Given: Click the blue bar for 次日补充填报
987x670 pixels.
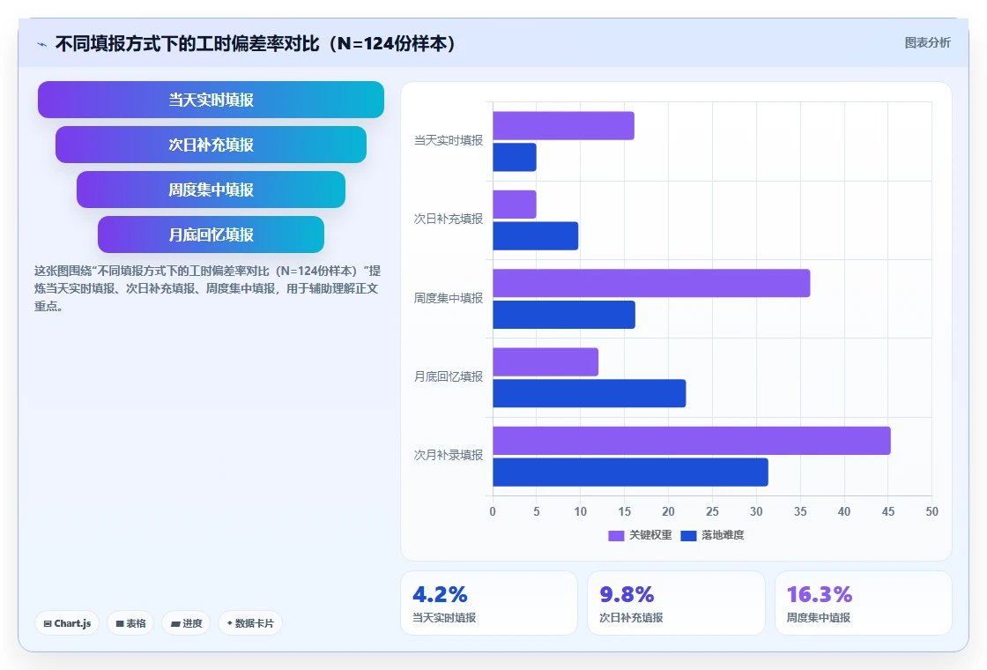Looking at the screenshot, I should click(536, 236).
